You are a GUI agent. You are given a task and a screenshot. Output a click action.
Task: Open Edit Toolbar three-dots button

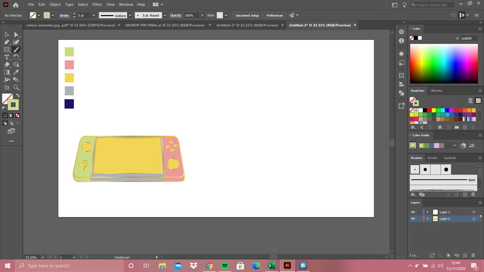pyautogui.click(x=11, y=141)
